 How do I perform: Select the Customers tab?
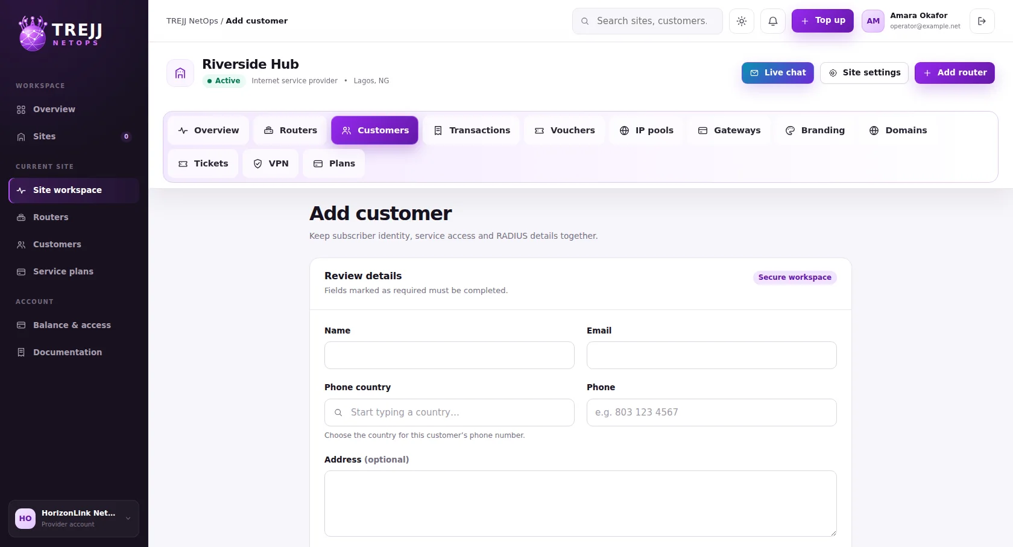(374, 130)
